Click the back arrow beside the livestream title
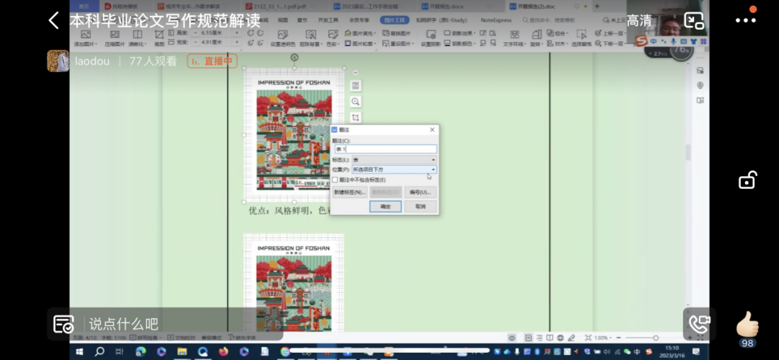The width and height of the screenshot is (779, 360). click(53, 20)
